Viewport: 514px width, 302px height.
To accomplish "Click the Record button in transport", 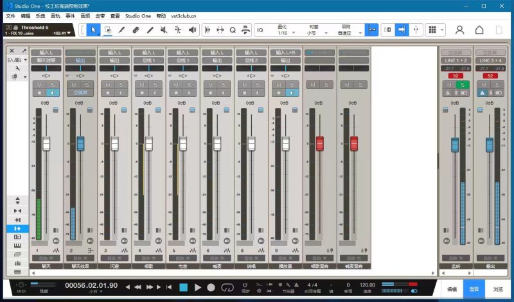I will 211,288.
